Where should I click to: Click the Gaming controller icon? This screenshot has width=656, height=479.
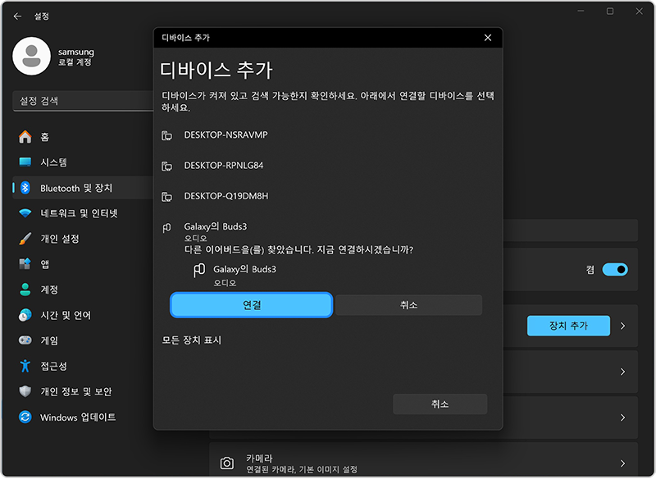tap(25, 340)
